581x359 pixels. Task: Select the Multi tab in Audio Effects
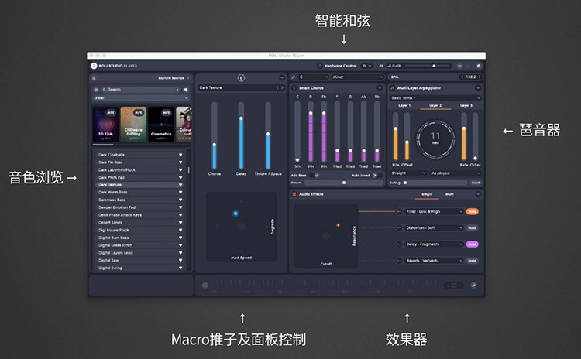(x=449, y=193)
